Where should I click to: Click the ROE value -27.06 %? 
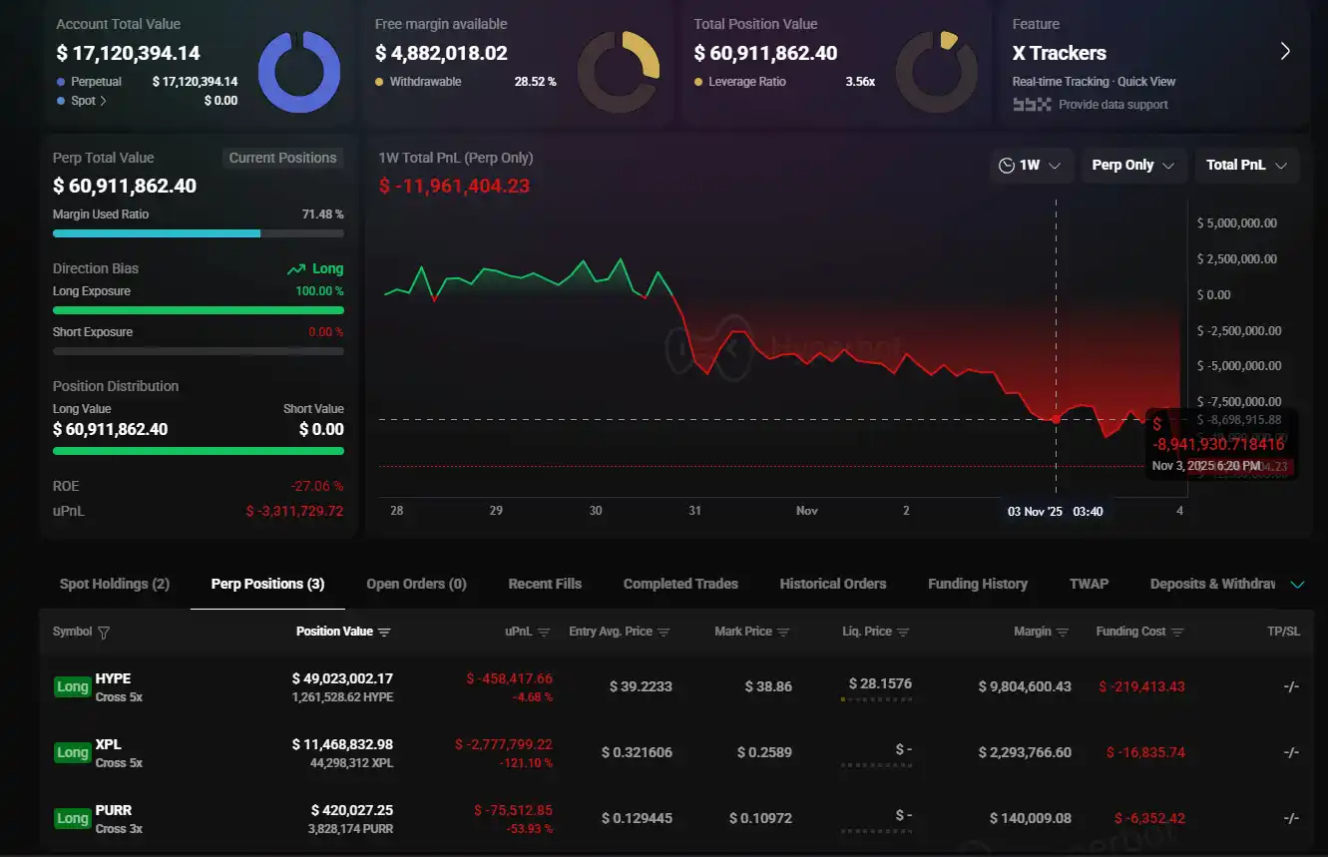point(317,486)
